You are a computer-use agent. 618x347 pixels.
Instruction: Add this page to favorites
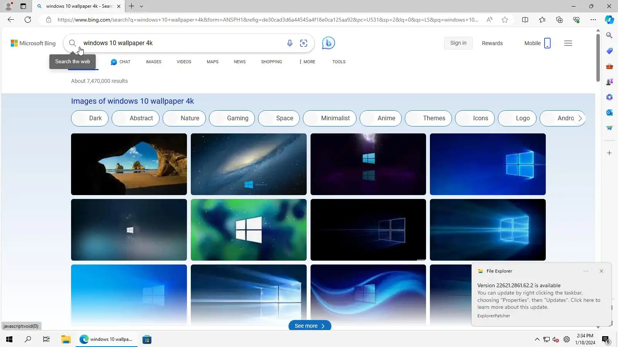coord(505,20)
